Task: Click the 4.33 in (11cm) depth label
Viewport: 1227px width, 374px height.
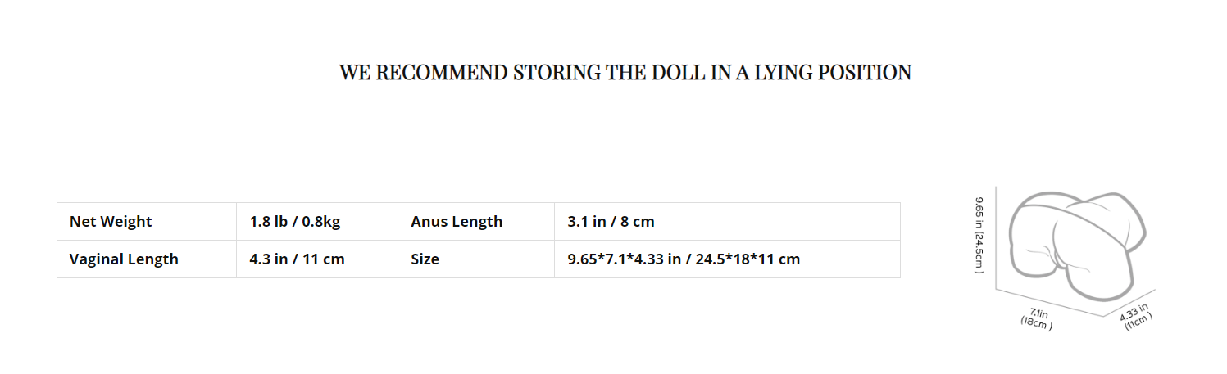Action: tap(1138, 318)
